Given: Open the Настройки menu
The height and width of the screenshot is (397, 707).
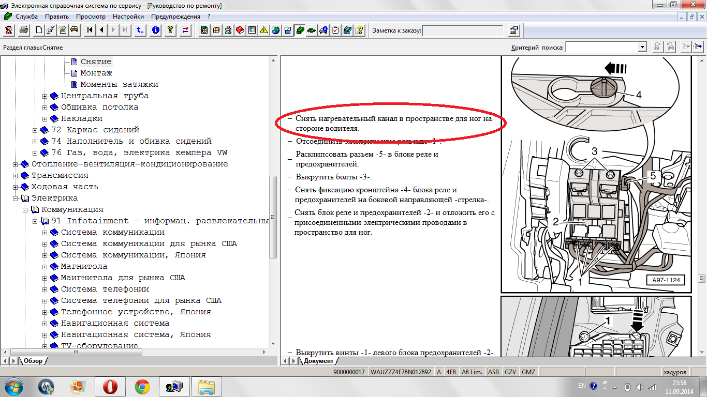Looking at the screenshot, I should tap(128, 17).
